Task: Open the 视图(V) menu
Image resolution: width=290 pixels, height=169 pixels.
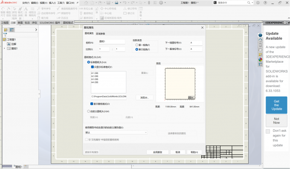Action: point(43,3)
